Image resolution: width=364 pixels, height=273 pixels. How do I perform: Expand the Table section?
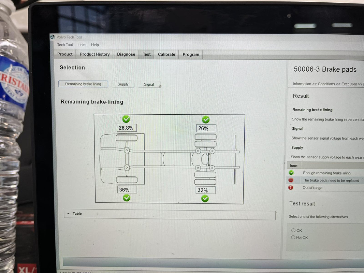coord(170,215)
